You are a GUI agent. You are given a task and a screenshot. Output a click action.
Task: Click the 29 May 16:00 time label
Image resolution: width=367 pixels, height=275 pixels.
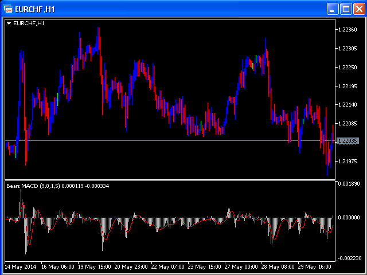[315, 267]
